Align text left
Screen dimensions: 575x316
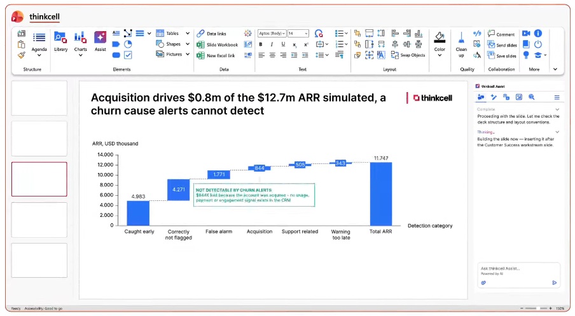tap(261, 55)
